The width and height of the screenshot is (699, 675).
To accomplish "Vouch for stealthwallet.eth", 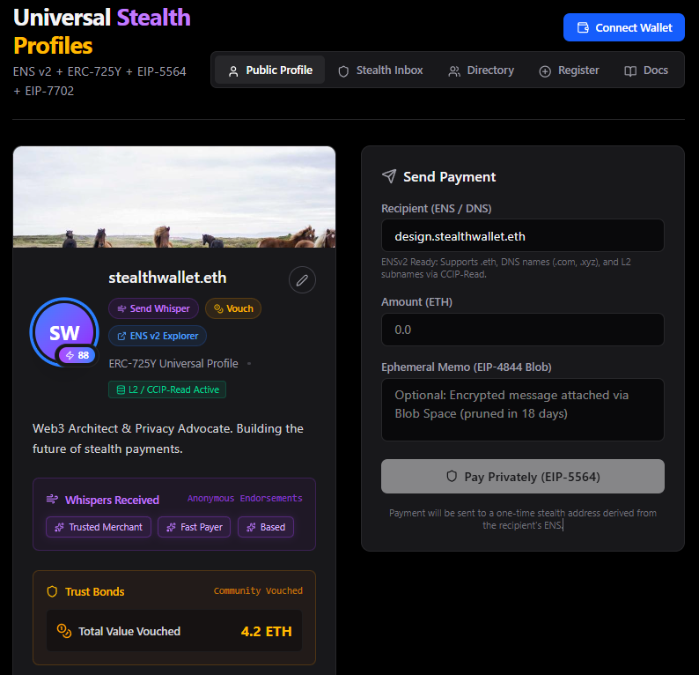I will click(233, 308).
